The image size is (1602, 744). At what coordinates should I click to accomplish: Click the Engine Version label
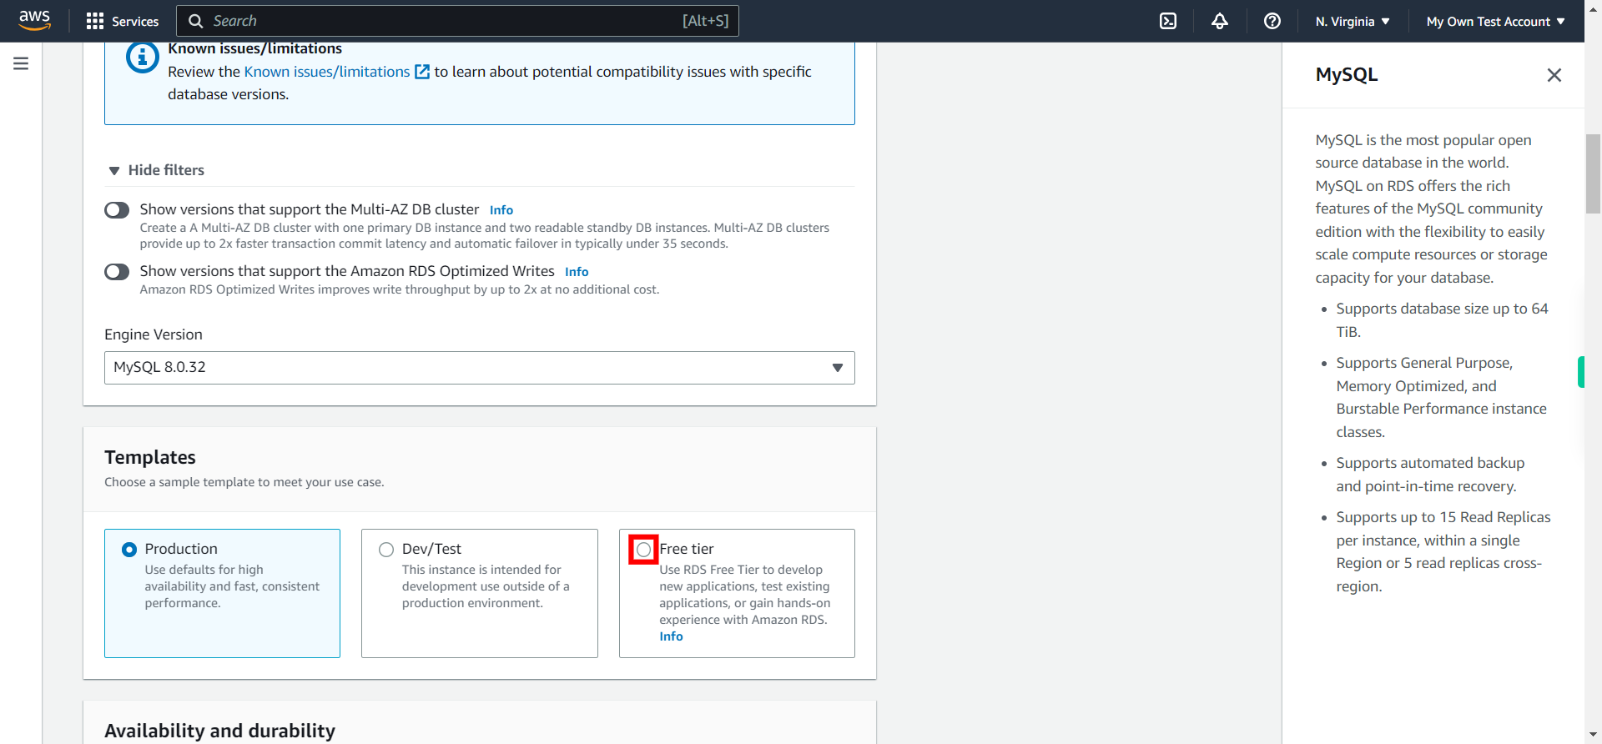154,334
